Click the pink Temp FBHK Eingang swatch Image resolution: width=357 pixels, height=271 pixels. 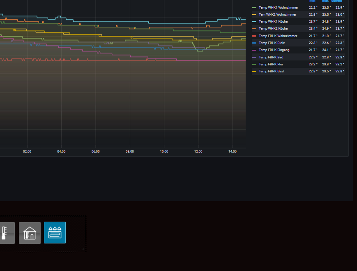254,50
